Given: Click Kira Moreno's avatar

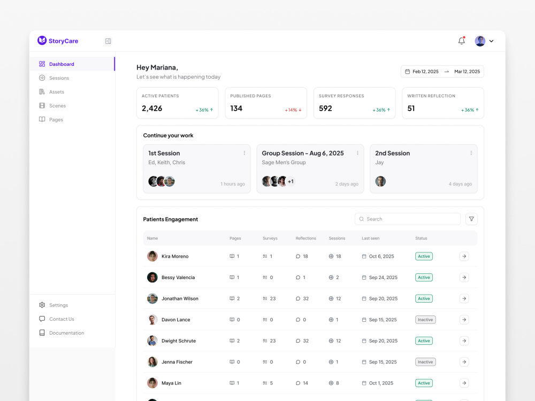Looking at the screenshot, I should [x=152, y=257].
